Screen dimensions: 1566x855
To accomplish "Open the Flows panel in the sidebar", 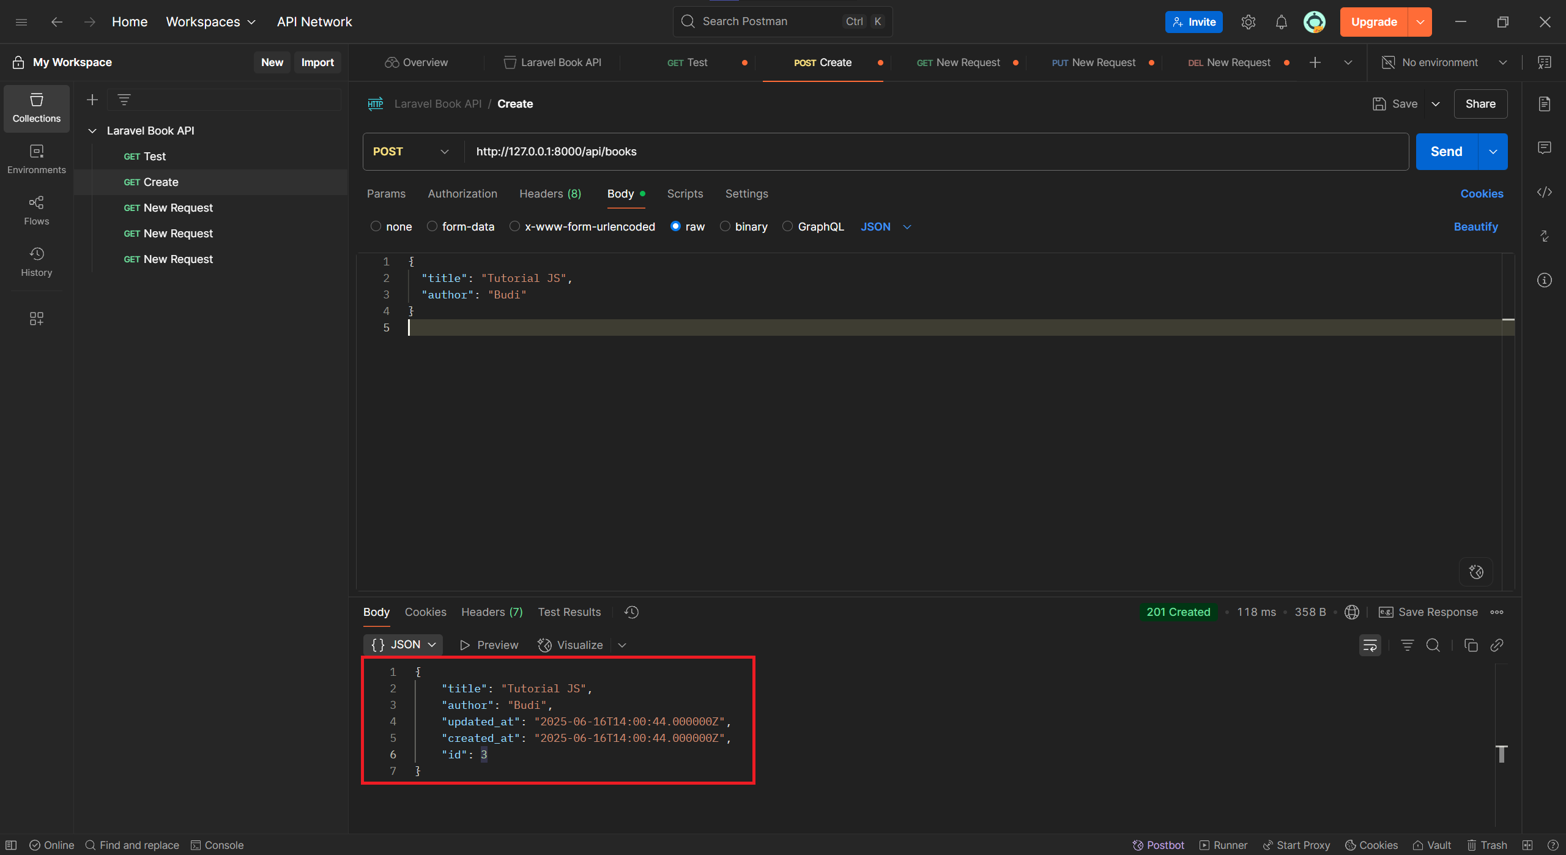I will [x=36, y=210].
